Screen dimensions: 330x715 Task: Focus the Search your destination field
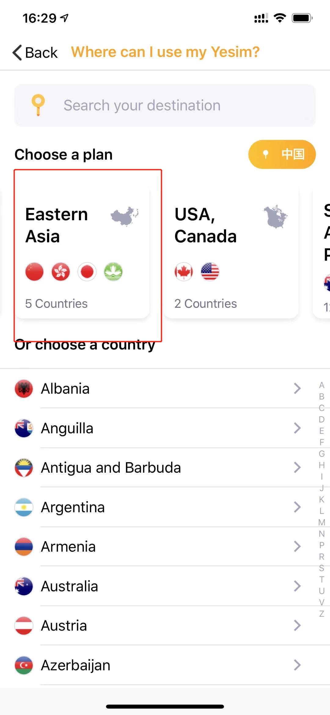(x=165, y=106)
